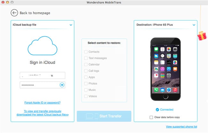Expand the iCloud backup file dropdown
The height and width of the screenshot is (133, 208).
71,25
